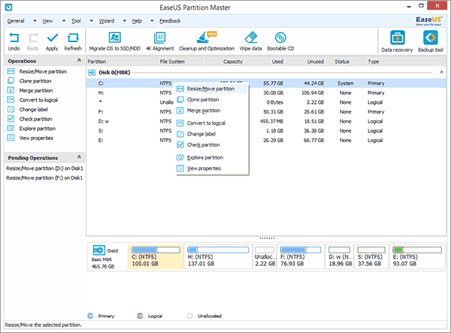This screenshot has height=333, width=451.
Task: Click Clone partition in Operations panel
Action: 35,81
